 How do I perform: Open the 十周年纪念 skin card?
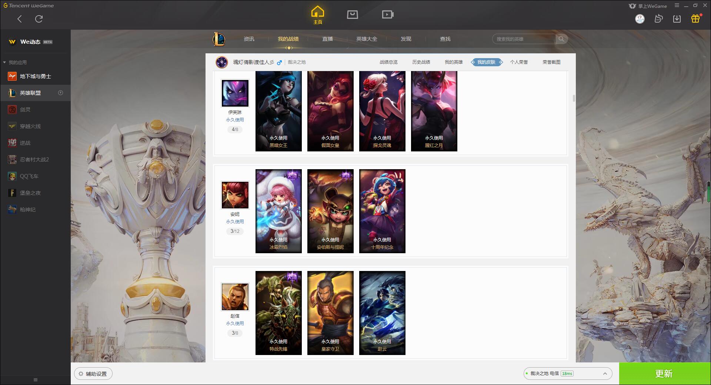[x=382, y=211]
